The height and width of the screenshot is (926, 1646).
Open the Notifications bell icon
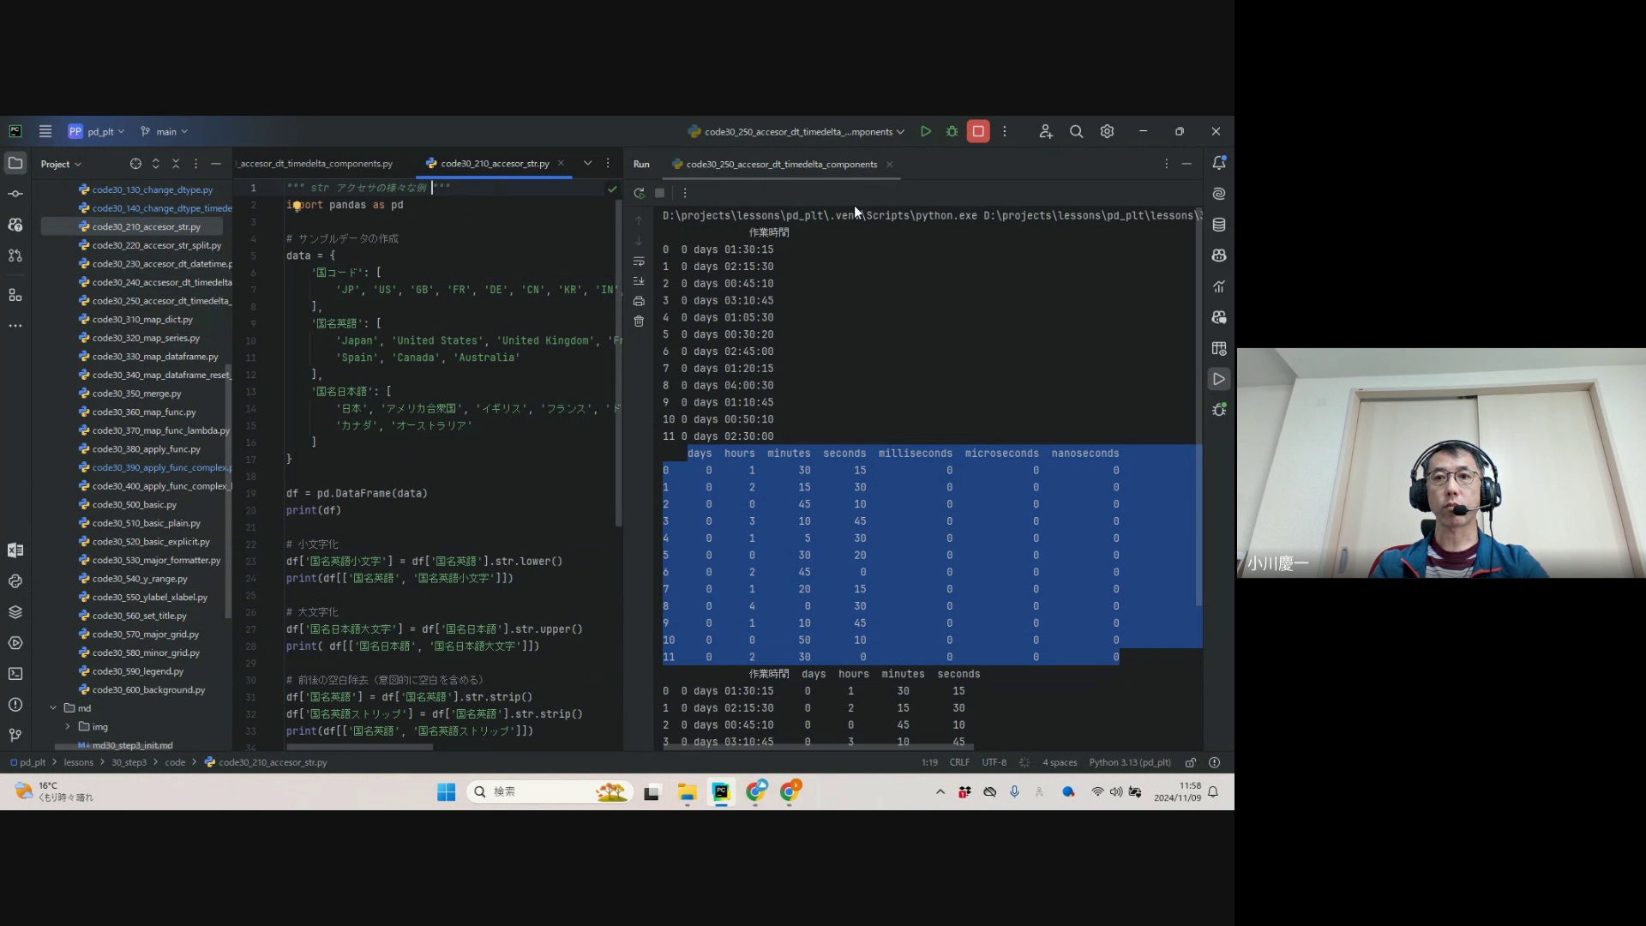tap(1218, 163)
